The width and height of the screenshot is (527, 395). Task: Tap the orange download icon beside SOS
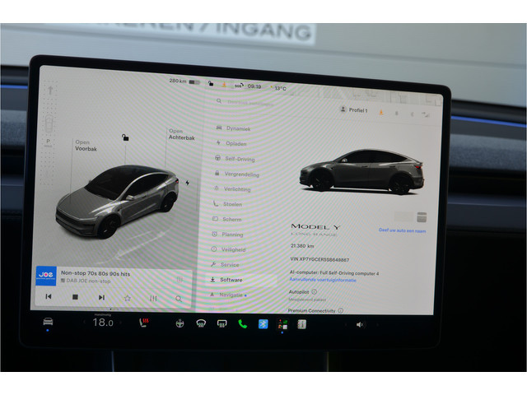(224, 85)
